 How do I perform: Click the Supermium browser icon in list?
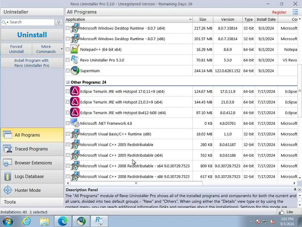point(75,71)
